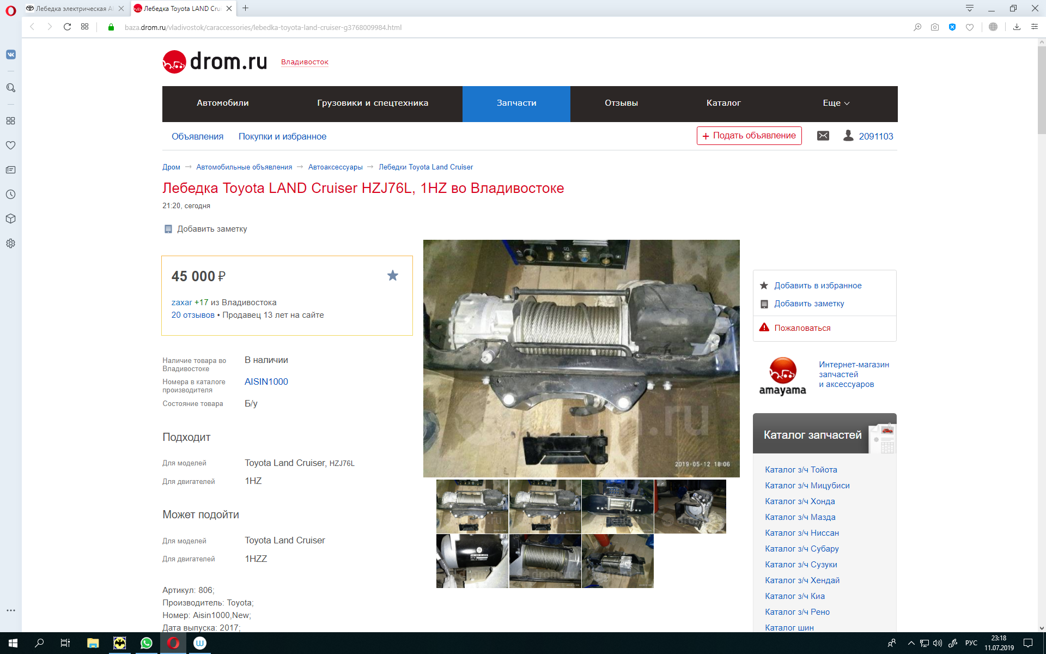Open tab menu icon in title bar

970,8
